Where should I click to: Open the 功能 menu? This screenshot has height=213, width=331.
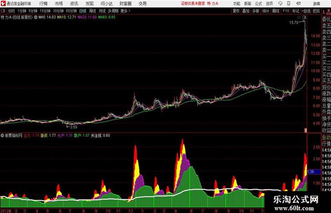coord(237,3)
